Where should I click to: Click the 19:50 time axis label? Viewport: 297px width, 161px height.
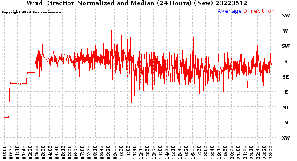[225, 152]
